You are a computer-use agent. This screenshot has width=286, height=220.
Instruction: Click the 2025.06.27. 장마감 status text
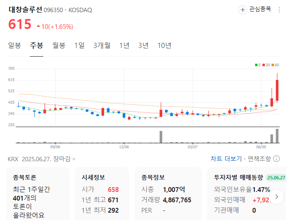pos(46,159)
